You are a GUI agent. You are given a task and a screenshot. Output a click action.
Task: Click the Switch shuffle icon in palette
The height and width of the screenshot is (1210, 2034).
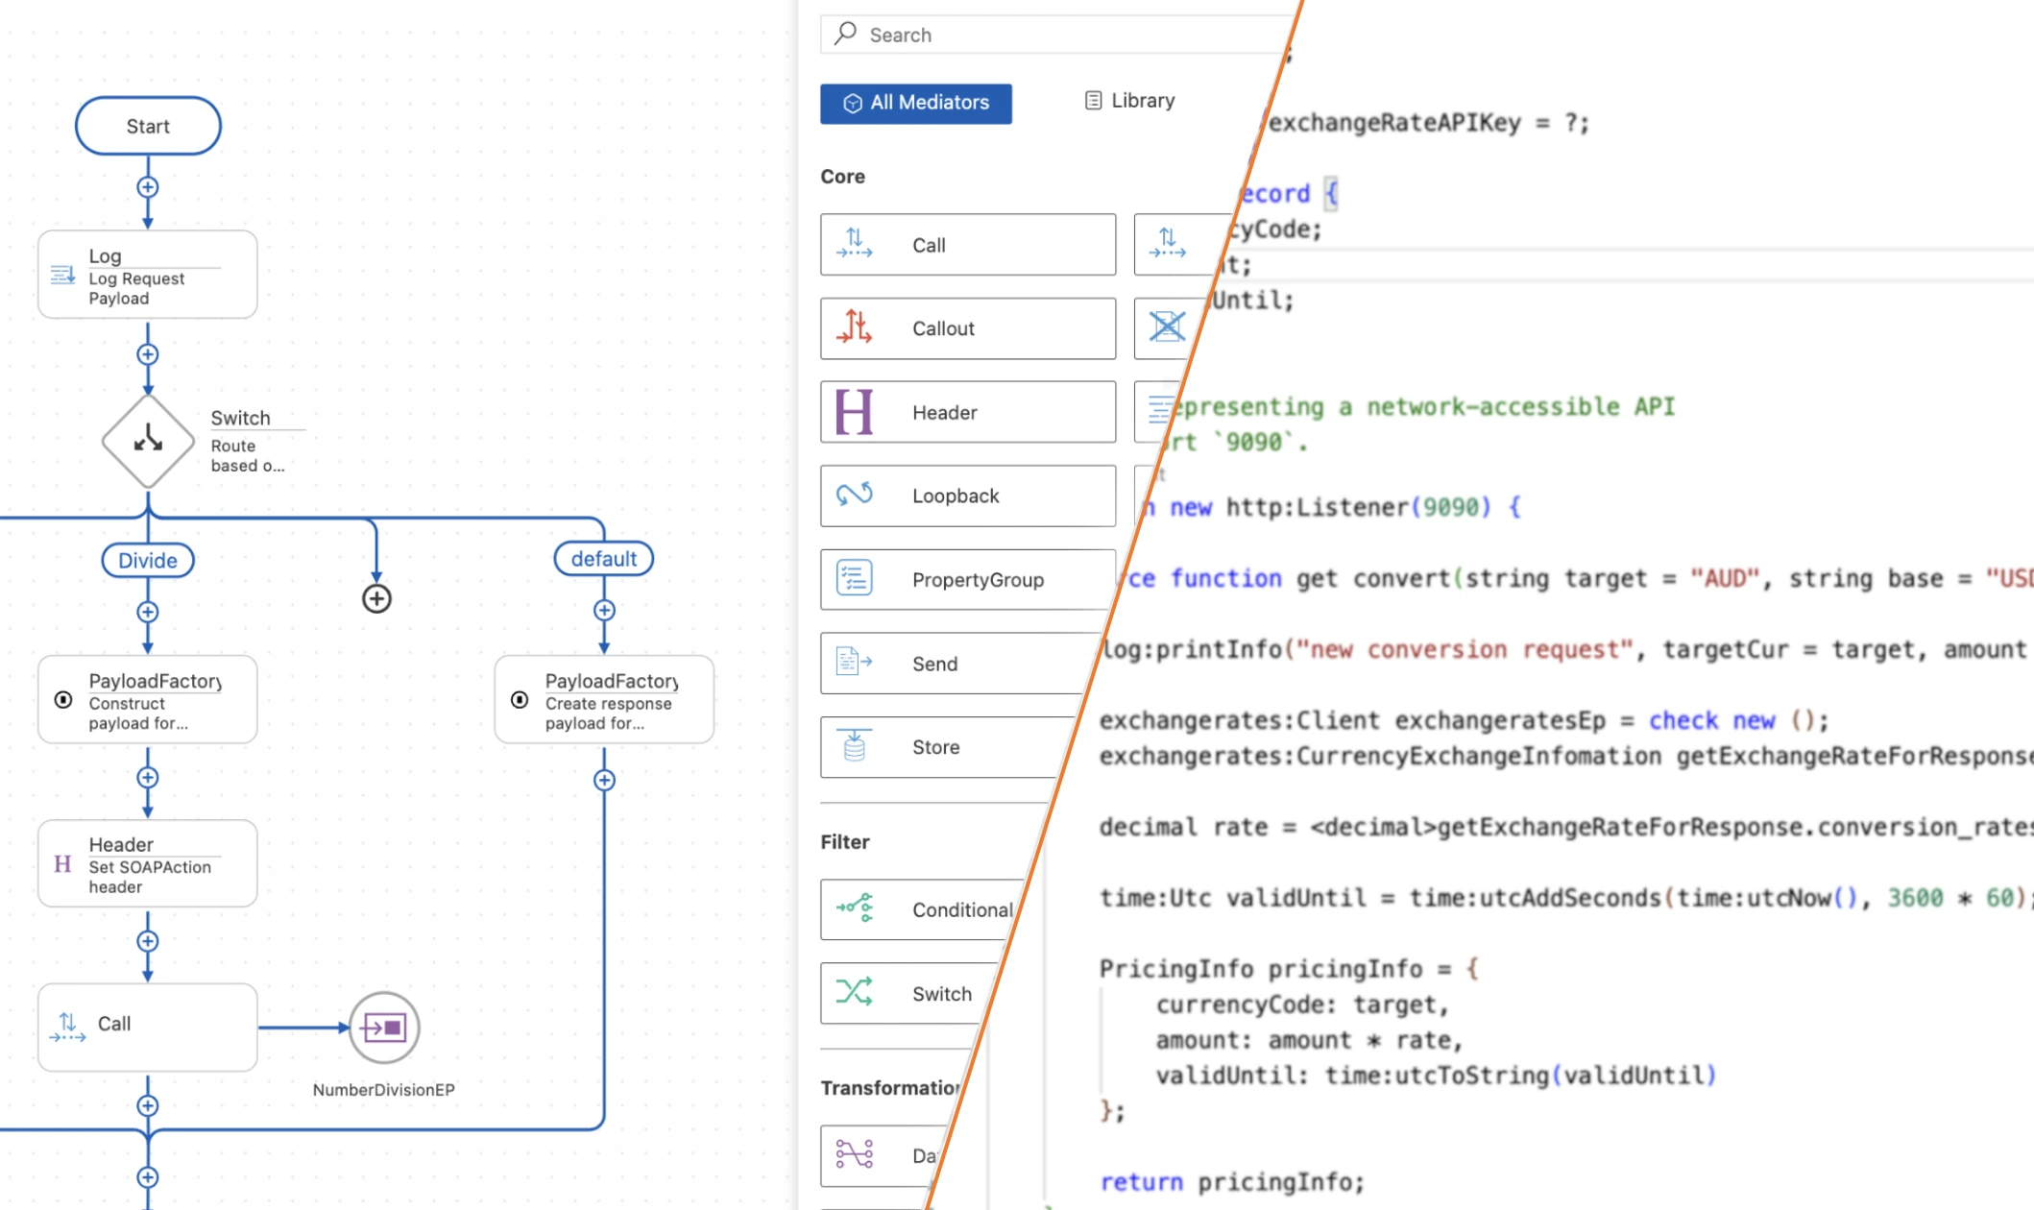pos(854,991)
